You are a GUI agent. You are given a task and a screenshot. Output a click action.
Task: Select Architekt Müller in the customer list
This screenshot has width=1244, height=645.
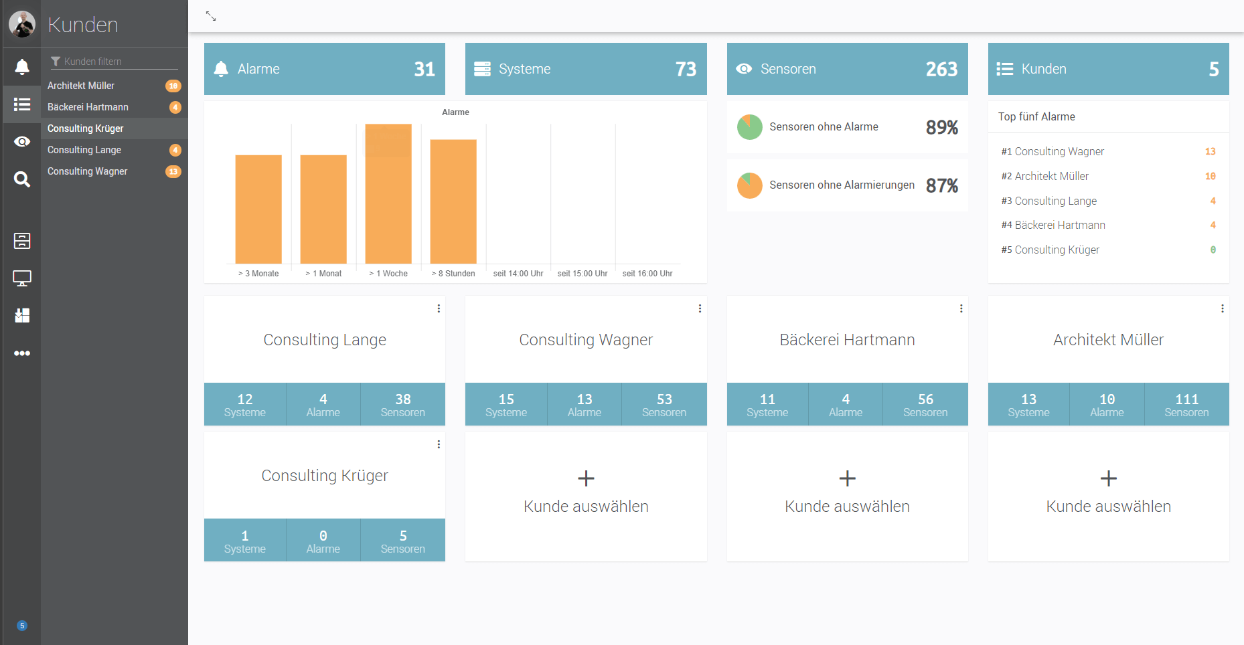(81, 86)
